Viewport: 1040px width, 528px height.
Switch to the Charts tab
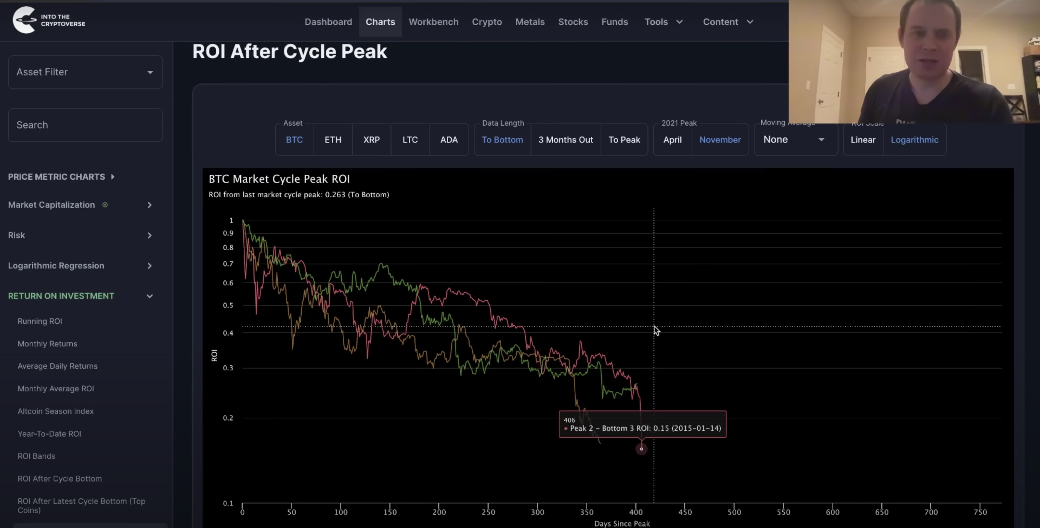click(x=380, y=22)
